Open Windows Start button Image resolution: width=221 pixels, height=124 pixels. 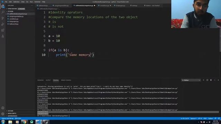click(x=3, y=122)
